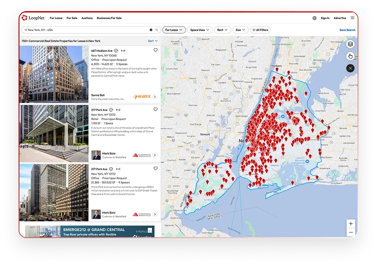Open the Sort dropdown

(153, 41)
